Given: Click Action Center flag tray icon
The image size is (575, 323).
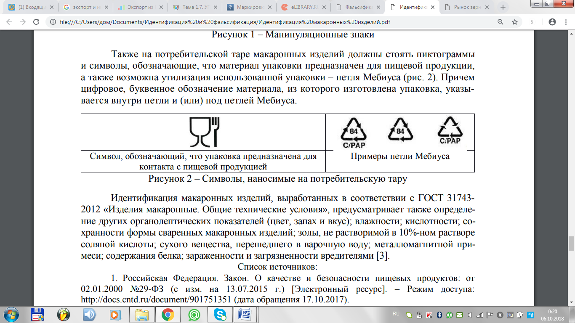Looking at the screenshot, I should click(490, 315).
